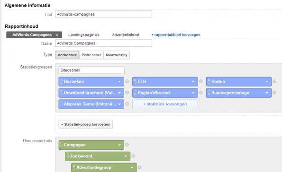This screenshot has width=282, height=172.
Task: Click the Sitegebruik group name field
Action: click(x=91, y=70)
